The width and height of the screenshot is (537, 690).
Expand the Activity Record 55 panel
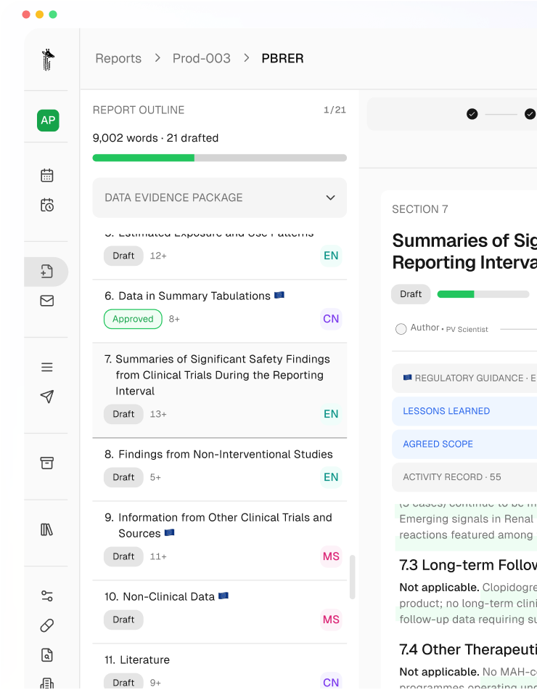click(x=464, y=477)
